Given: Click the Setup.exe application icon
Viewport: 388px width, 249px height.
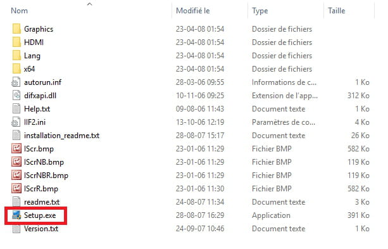Looking at the screenshot, I should tap(16, 215).
